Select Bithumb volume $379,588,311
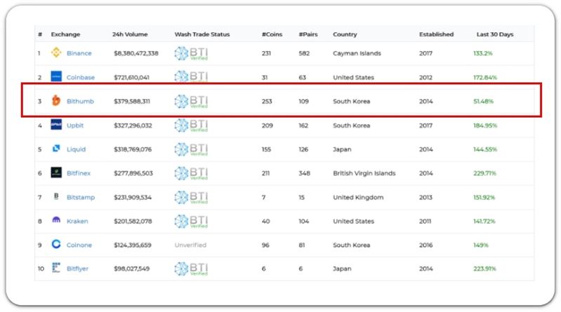Viewport: 561px width, 312px height. (132, 101)
